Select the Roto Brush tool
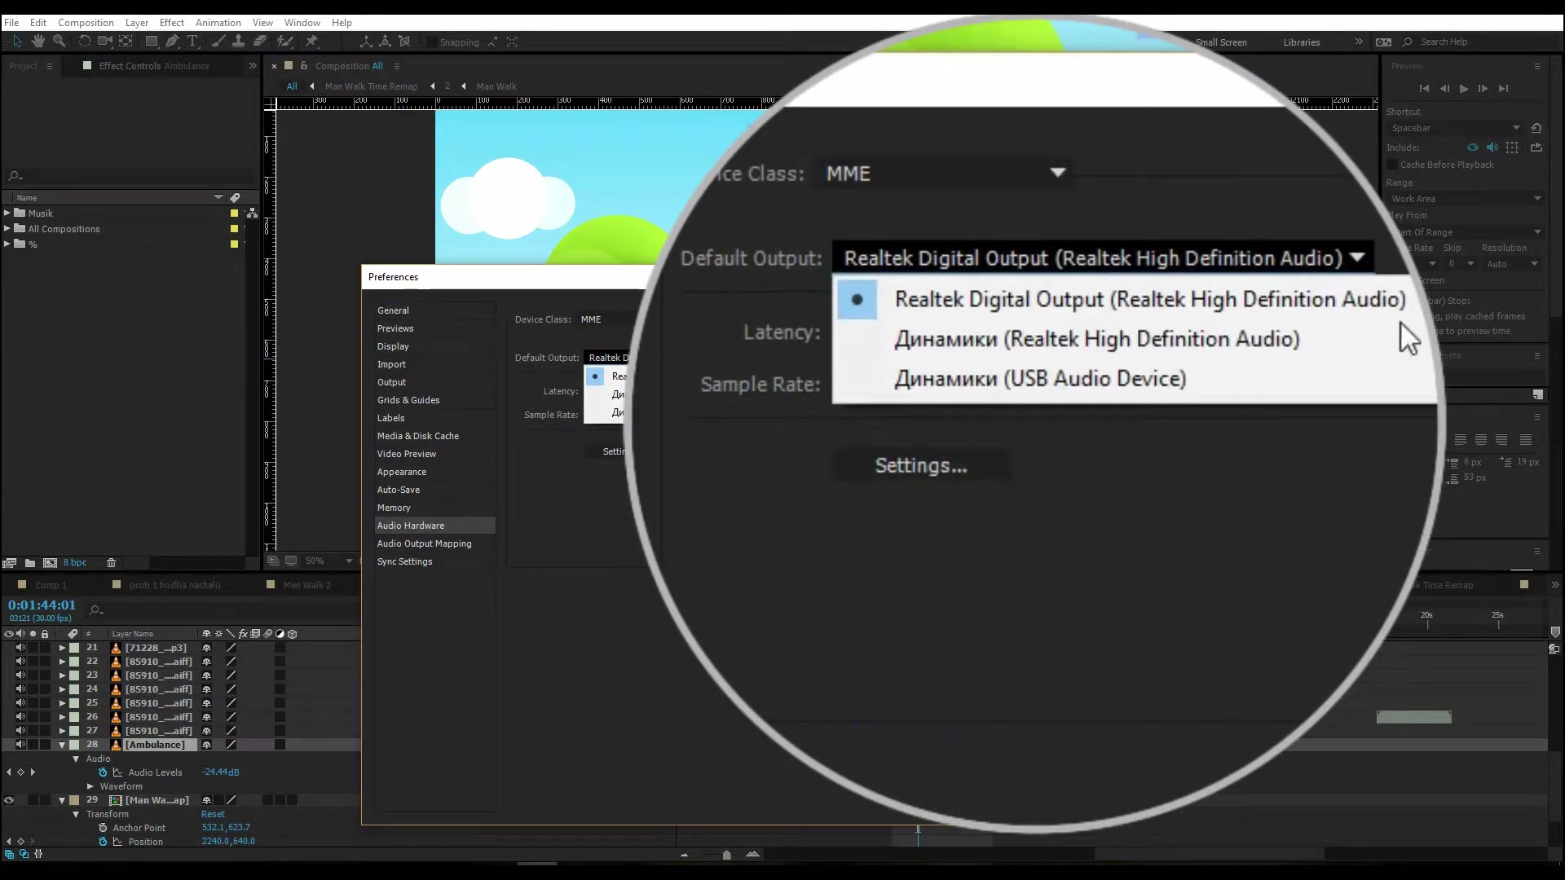 285,42
